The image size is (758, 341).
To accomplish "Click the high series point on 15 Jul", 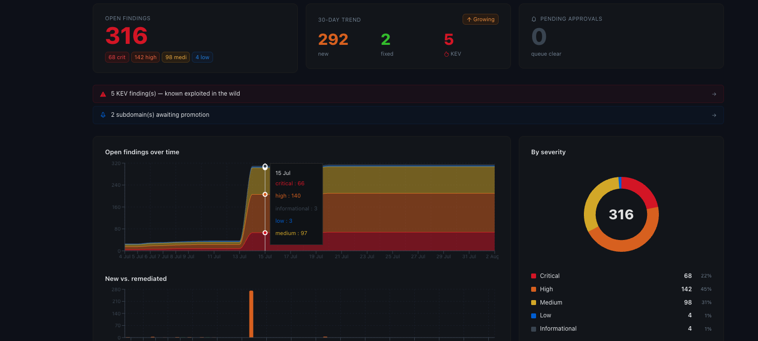I will tap(265, 195).
